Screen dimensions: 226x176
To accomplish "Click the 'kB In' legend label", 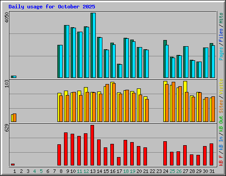I will tap(221, 143).
